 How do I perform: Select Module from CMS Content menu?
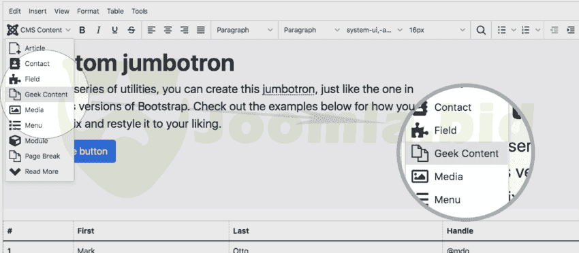coord(40,141)
